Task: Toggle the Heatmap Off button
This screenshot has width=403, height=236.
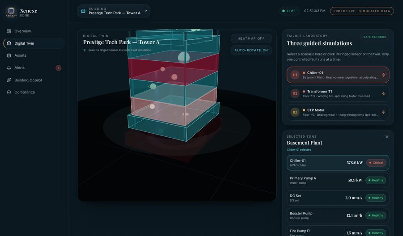Action: pyautogui.click(x=251, y=38)
